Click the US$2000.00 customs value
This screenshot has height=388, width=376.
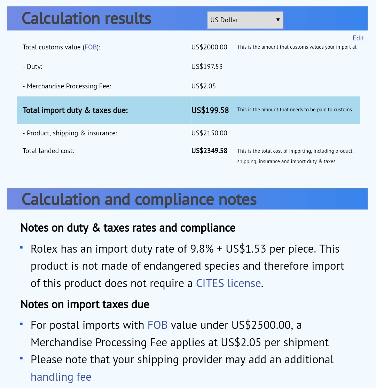[209, 47]
